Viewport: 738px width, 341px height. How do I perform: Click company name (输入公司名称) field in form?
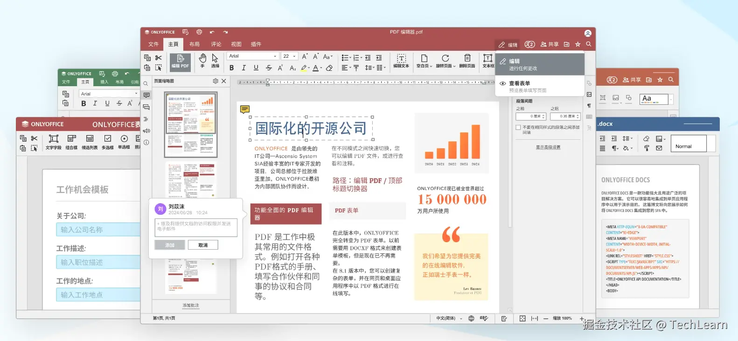pos(98,229)
